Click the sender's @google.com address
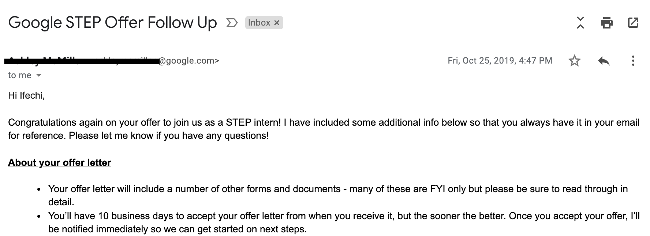 189,61
